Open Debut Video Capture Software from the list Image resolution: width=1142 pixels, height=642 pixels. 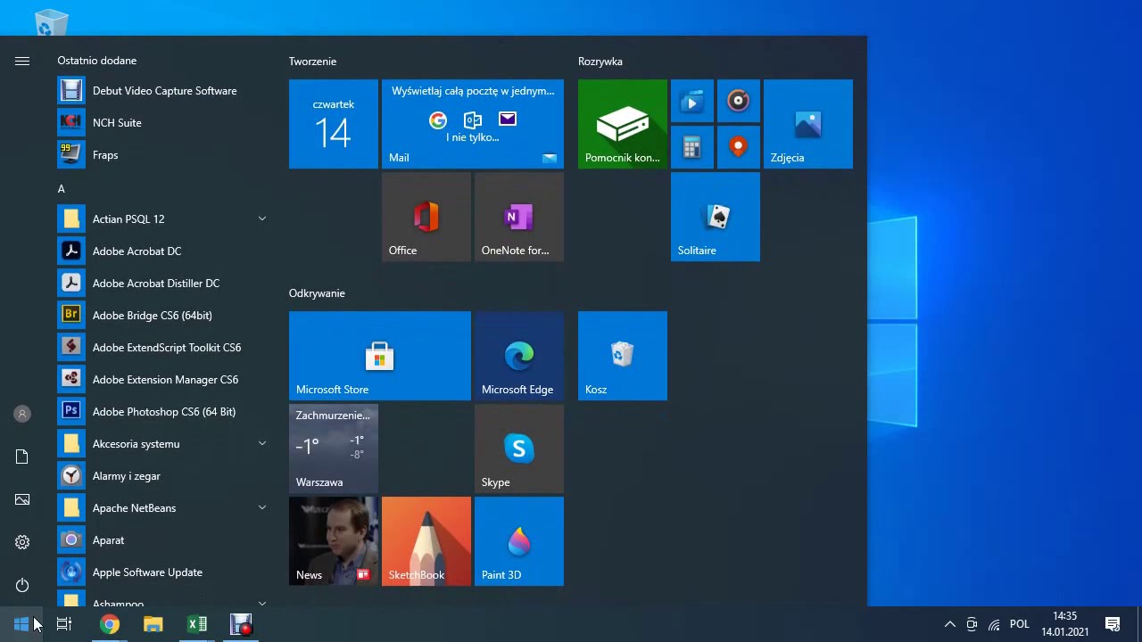[x=164, y=91]
